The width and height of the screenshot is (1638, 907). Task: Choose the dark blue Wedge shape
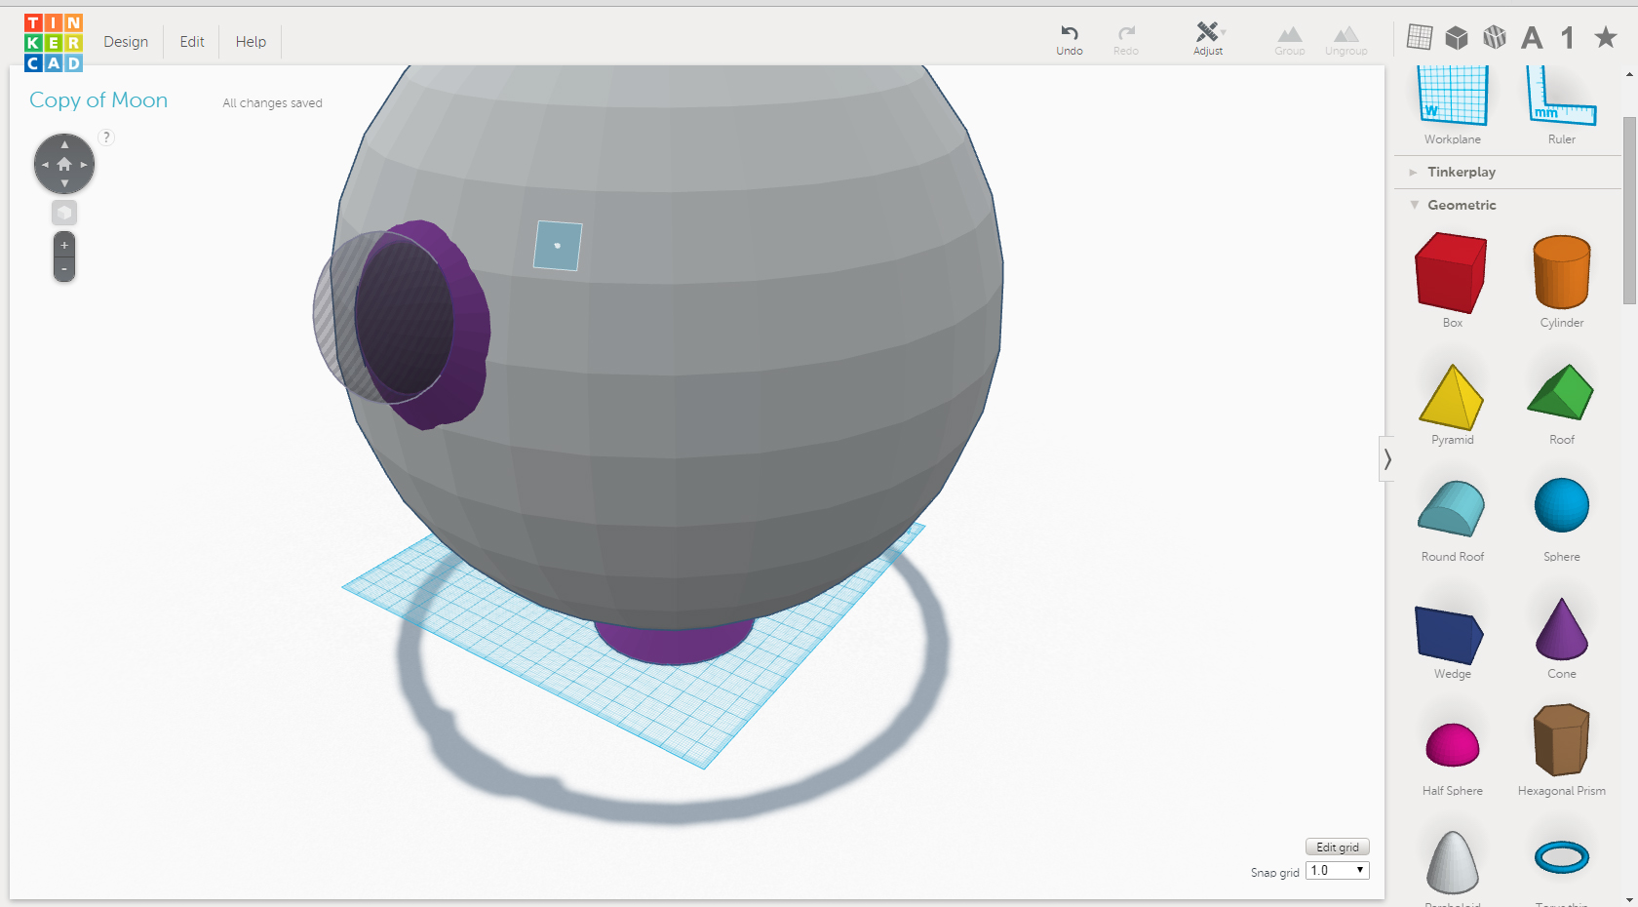tap(1450, 635)
